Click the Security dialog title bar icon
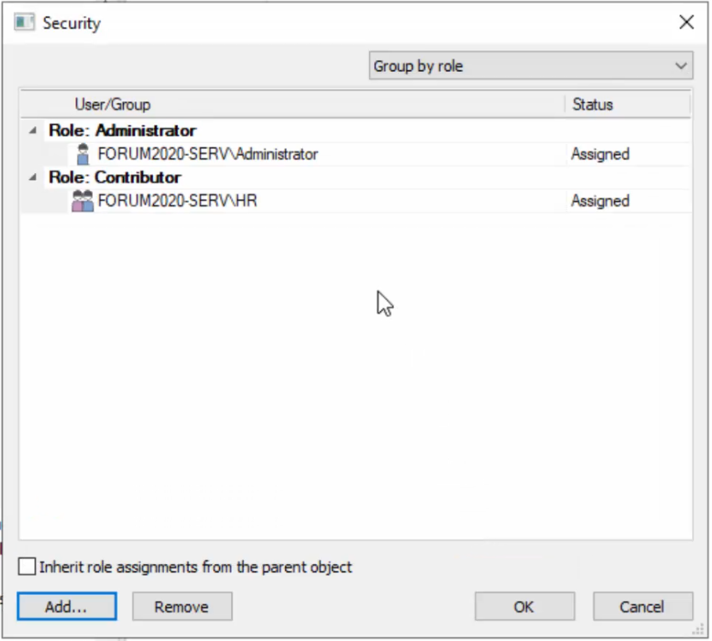 pos(23,23)
